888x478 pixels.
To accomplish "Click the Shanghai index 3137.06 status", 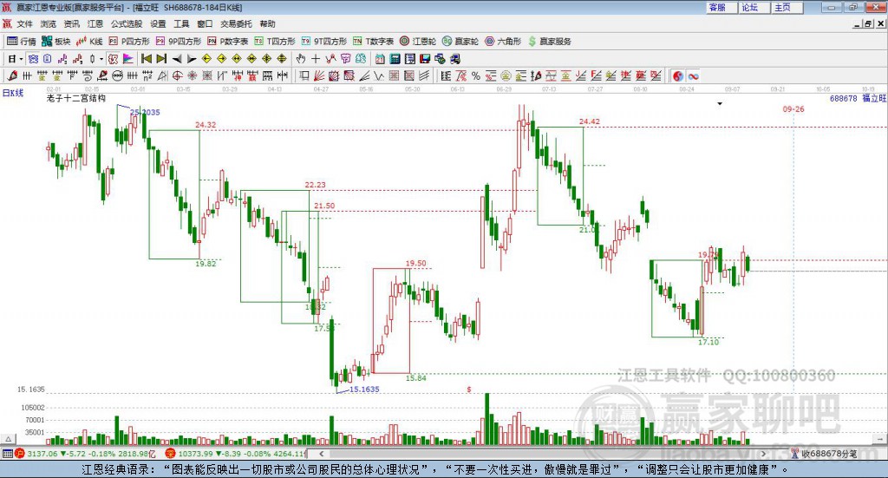I will pyautogui.click(x=85, y=454).
